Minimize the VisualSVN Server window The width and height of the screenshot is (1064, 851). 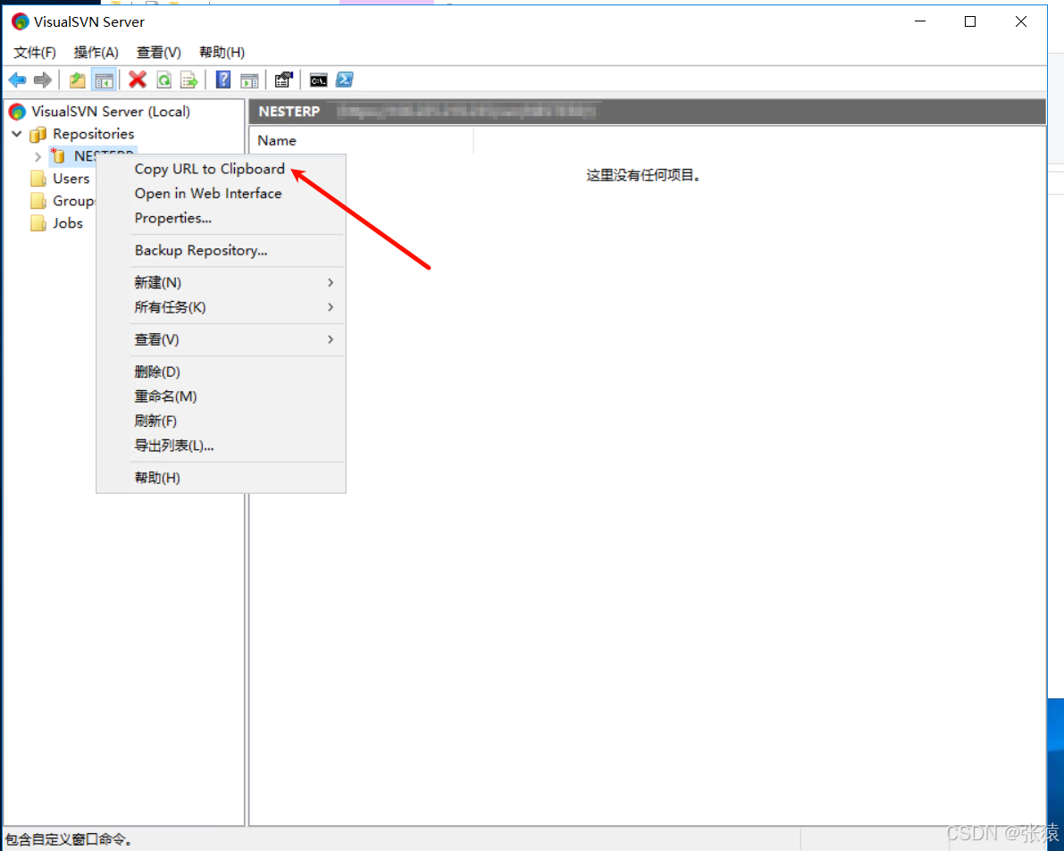pyautogui.click(x=920, y=21)
